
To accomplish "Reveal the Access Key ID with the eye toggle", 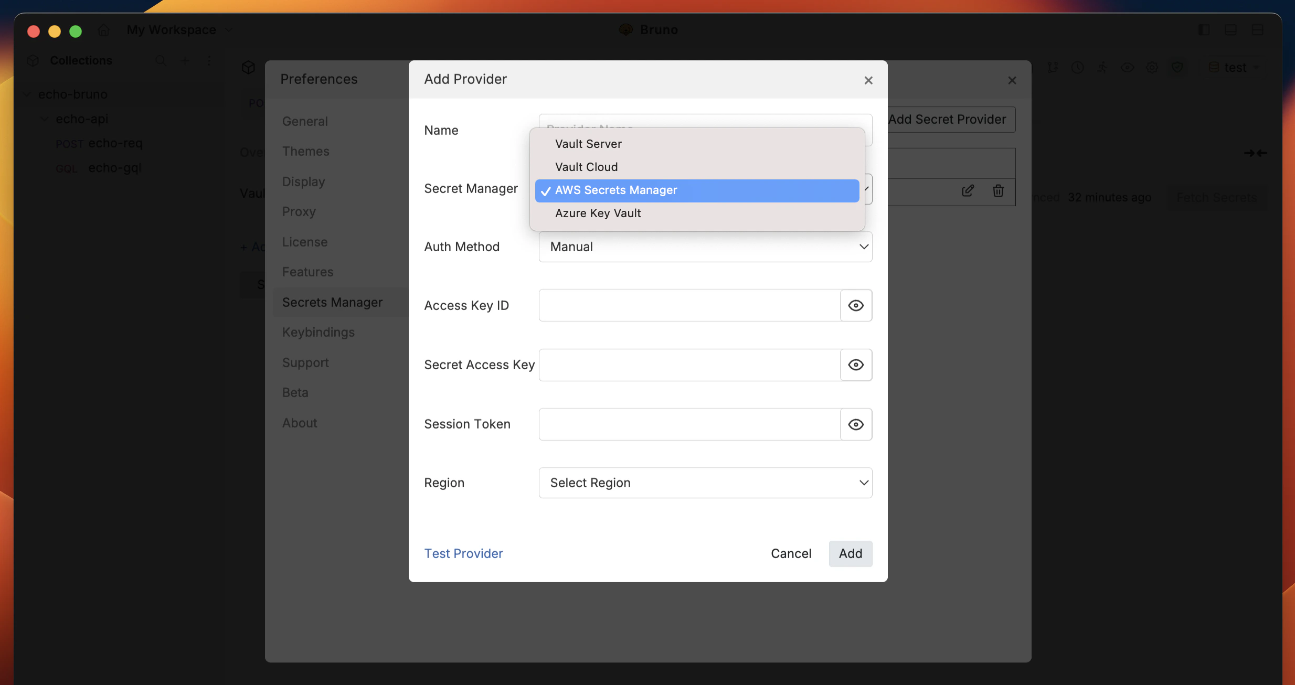I will click(855, 305).
